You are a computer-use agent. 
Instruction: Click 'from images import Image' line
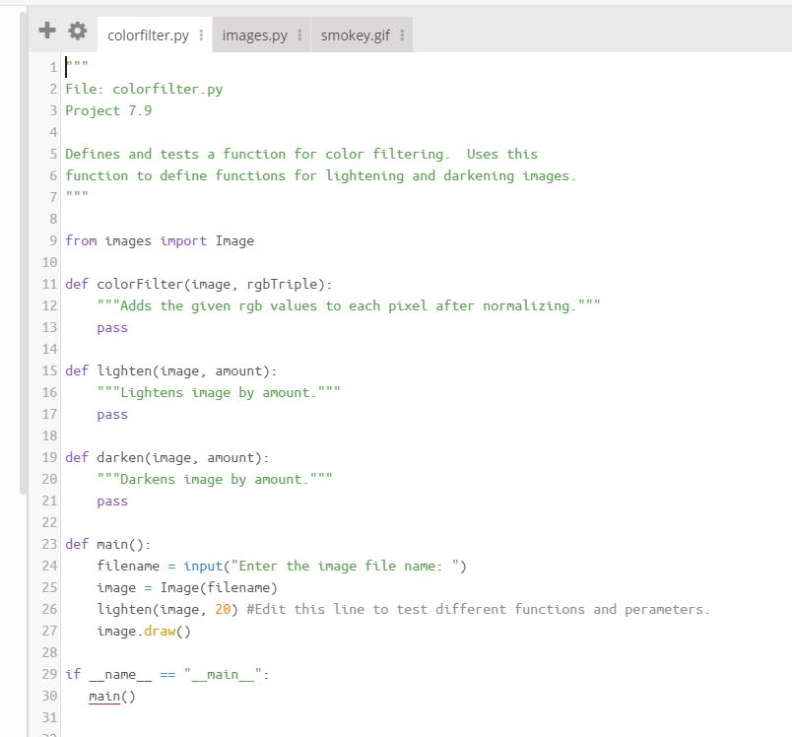160,241
